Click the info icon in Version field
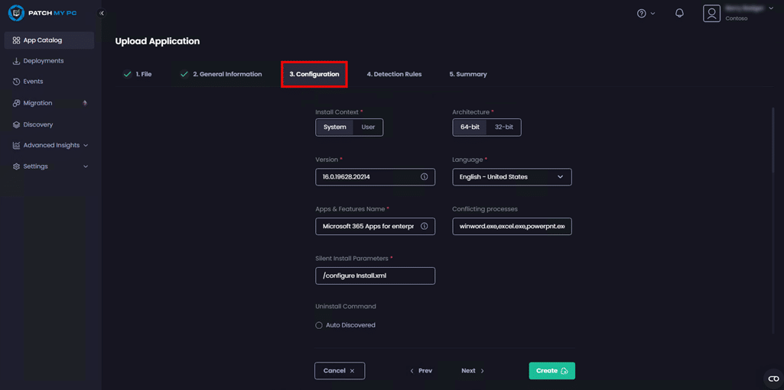The width and height of the screenshot is (784, 390). 424,177
